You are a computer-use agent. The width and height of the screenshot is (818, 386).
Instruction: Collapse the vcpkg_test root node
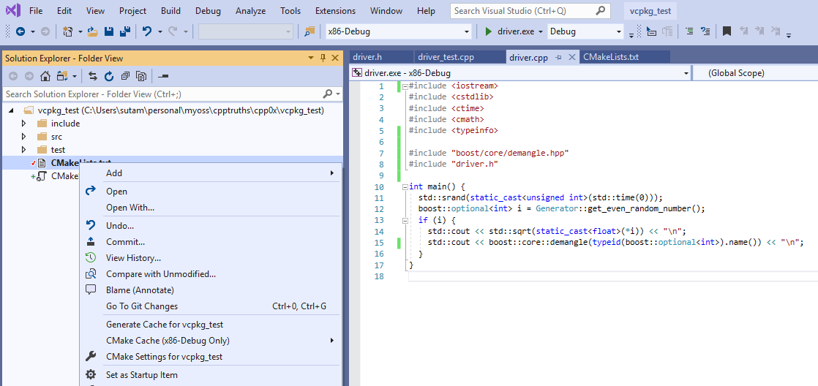pyautogui.click(x=11, y=110)
